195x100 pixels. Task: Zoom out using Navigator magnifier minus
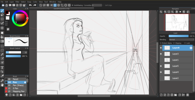(172, 12)
